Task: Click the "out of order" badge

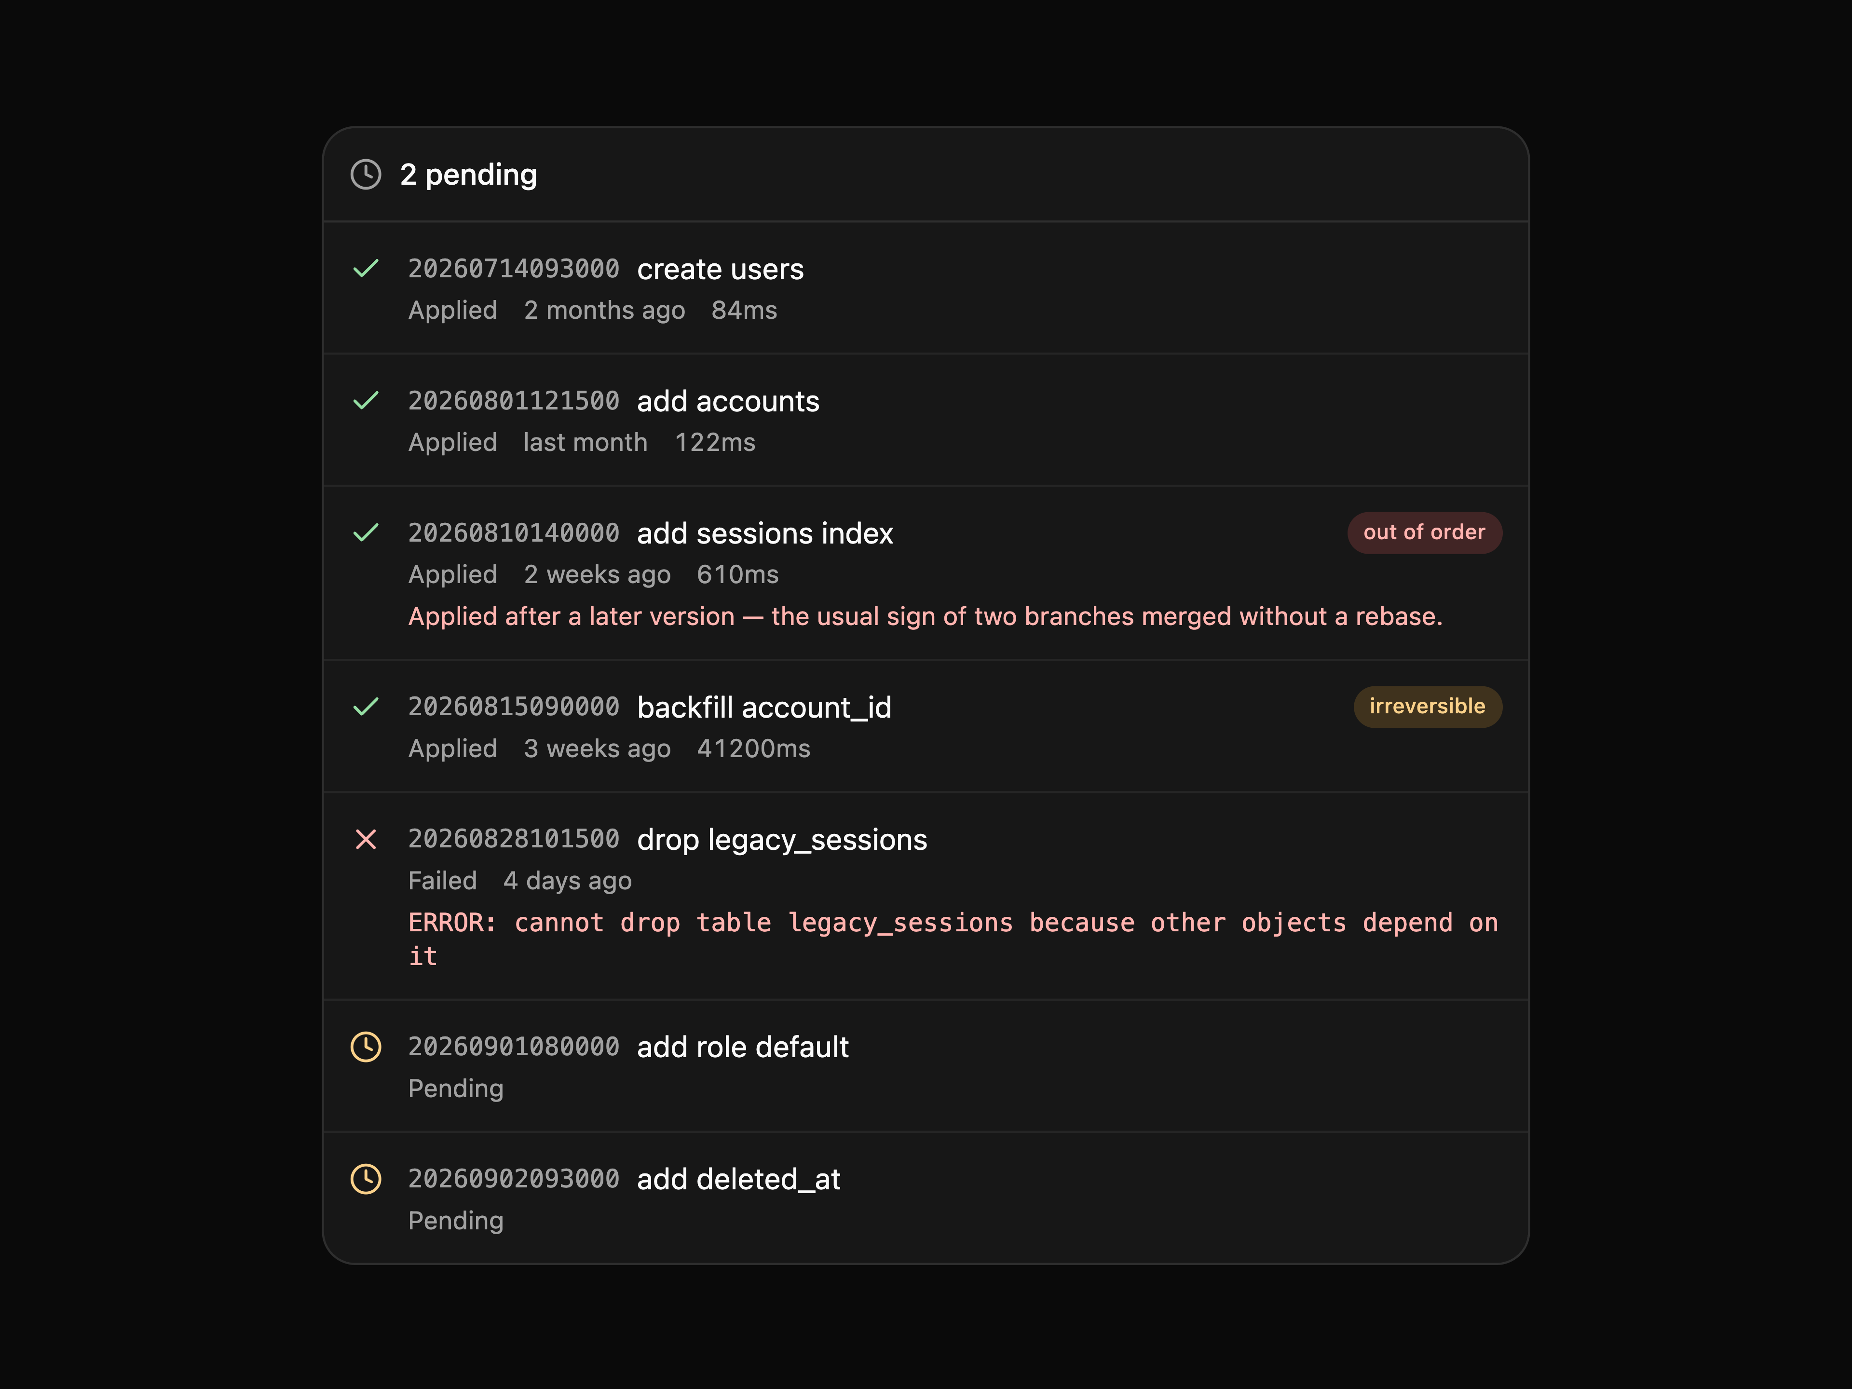Action: (1424, 532)
